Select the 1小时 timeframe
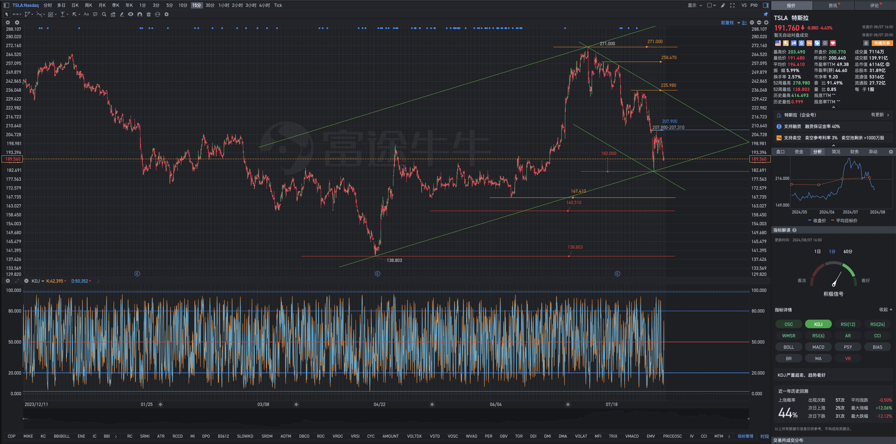896x444 pixels. pos(224,5)
